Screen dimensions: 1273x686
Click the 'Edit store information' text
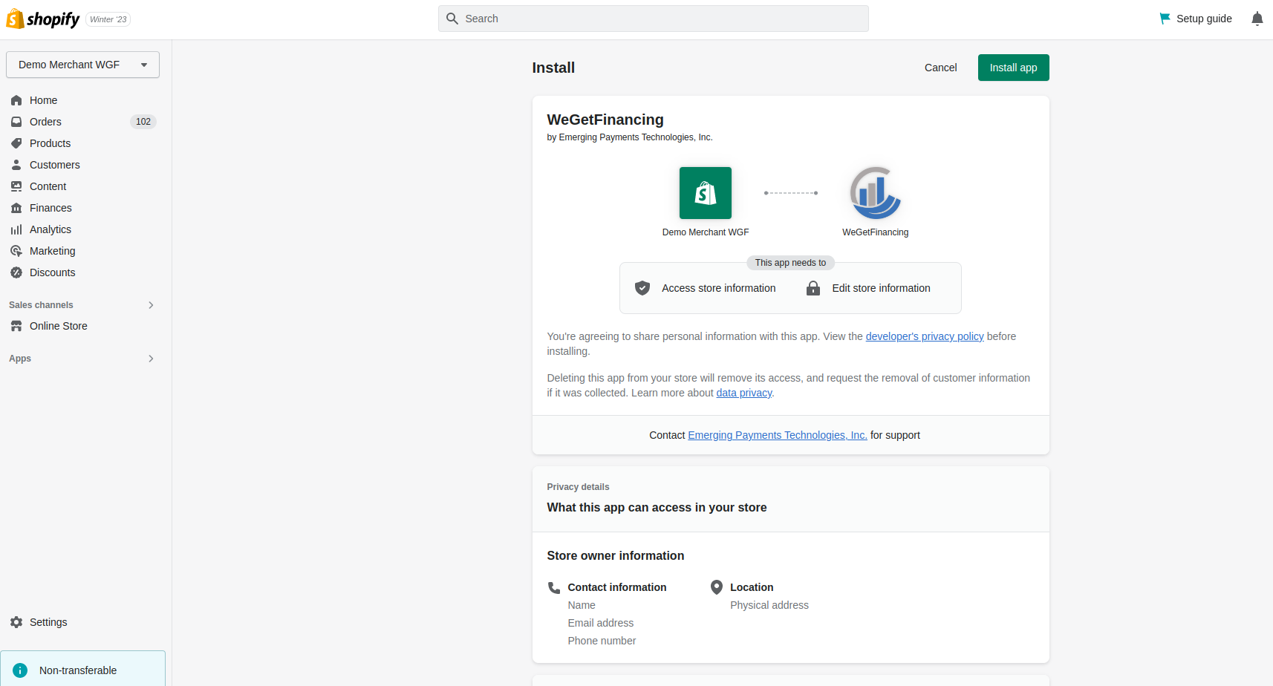coord(881,288)
